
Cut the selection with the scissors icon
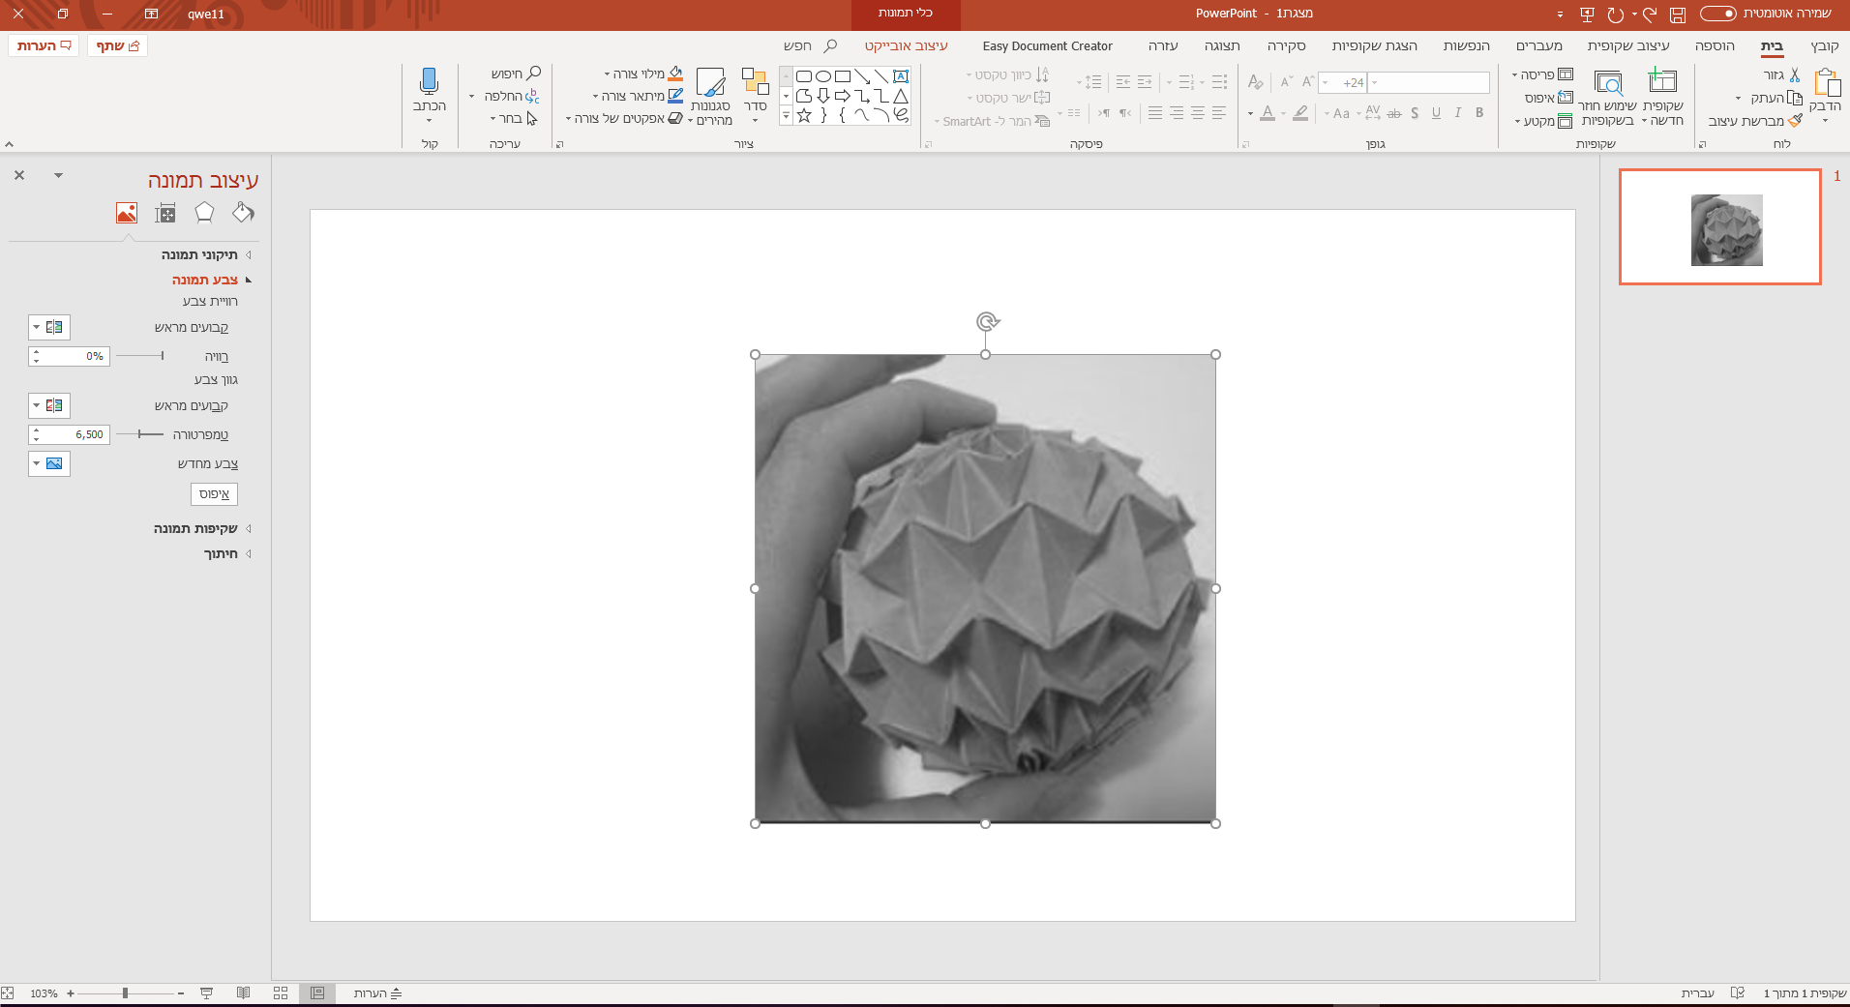(x=1795, y=74)
